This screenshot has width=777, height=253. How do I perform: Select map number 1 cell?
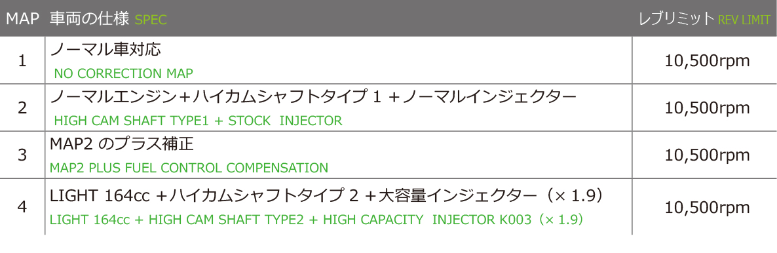22,62
